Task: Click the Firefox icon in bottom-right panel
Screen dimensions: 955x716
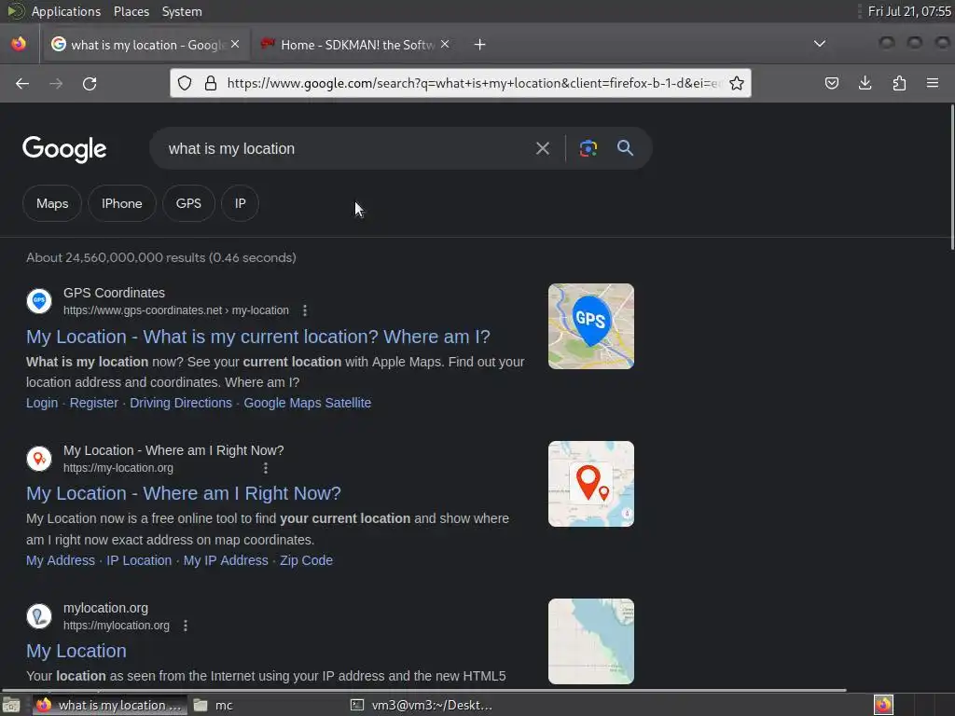Action: pyautogui.click(x=884, y=705)
